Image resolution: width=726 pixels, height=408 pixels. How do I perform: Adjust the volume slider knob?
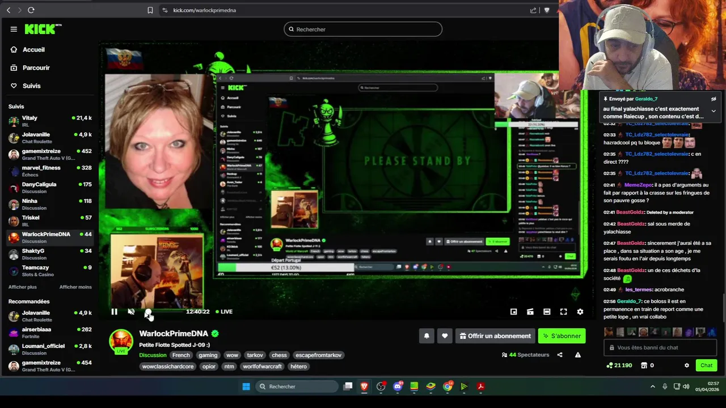148,312
